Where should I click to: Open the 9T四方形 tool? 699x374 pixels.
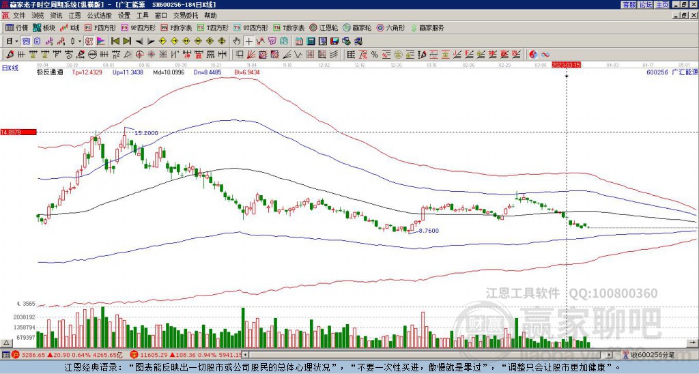point(251,27)
